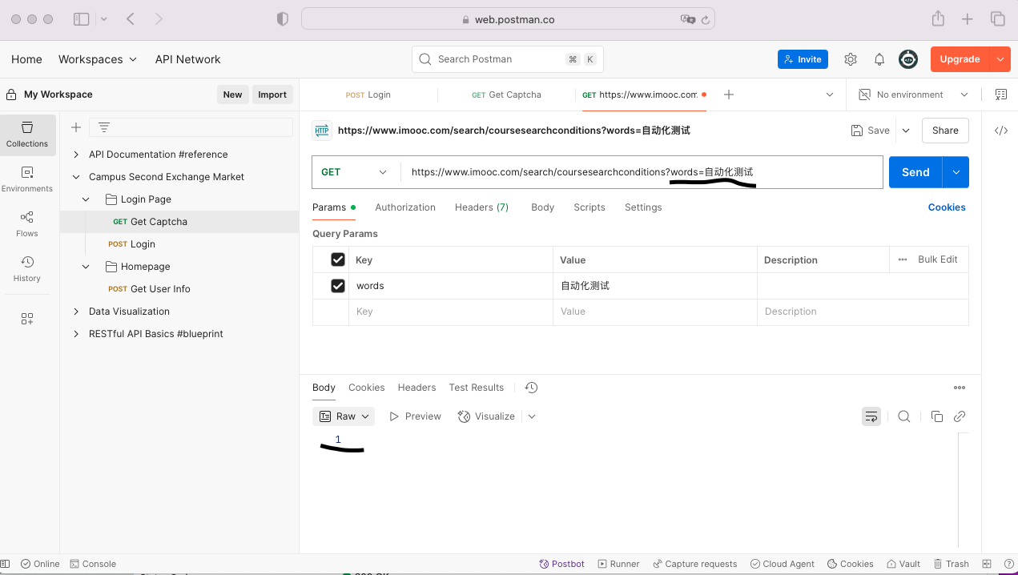Open the notifications bell
The height and width of the screenshot is (575, 1018).
879,59
